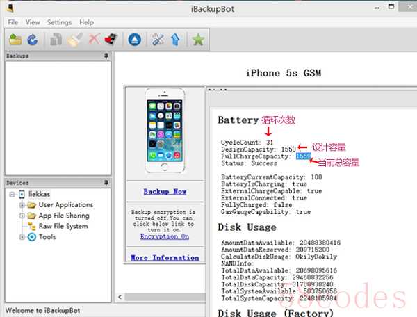Open the View menu
The height and width of the screenshot is (317, 417).
click(33, 22)
